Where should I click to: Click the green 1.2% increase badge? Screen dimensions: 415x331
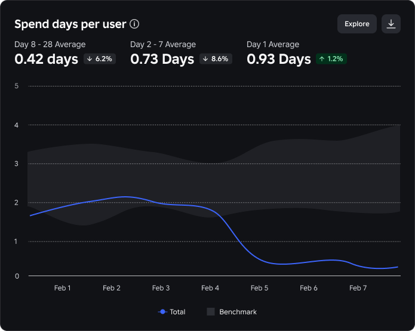click(x=331, y=58)
